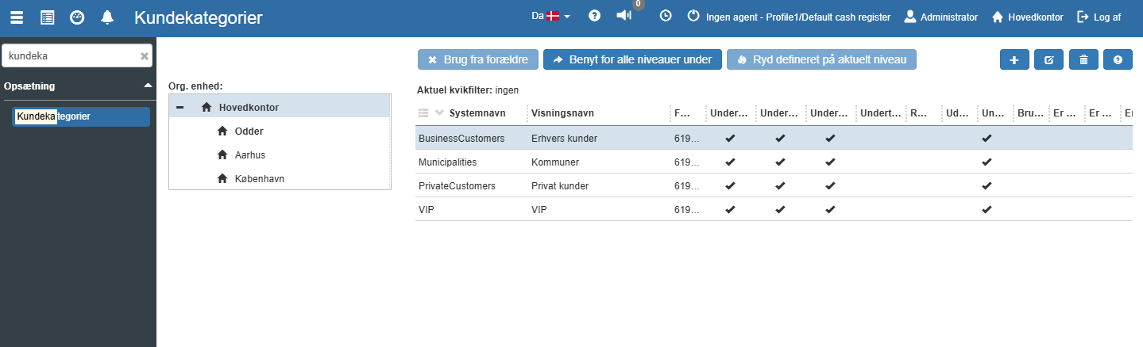Click the sound volume speaker icon
This screenshot has height=347, width=1143.
624,16
